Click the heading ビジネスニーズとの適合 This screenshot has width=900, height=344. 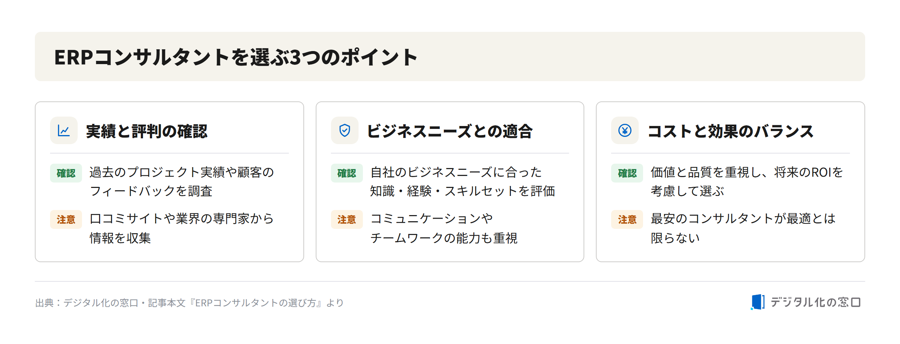(x=450, y=131)
